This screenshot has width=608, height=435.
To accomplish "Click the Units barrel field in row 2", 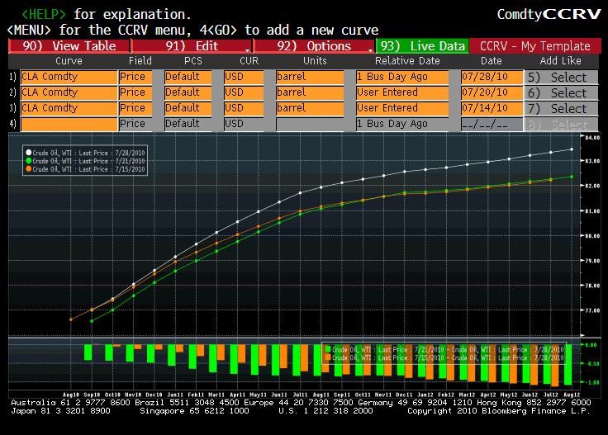I will tap(310, 92).
